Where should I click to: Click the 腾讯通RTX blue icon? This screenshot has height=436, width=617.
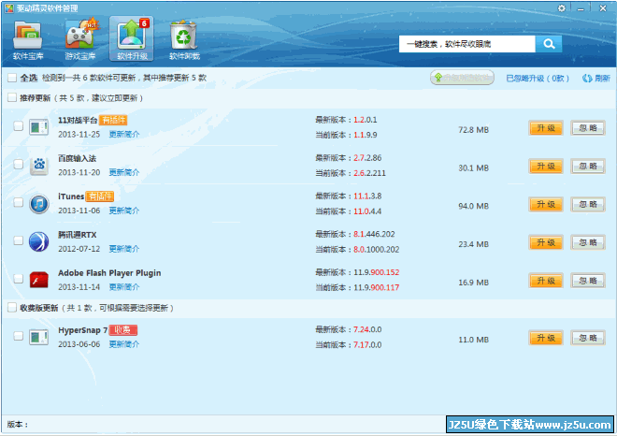[x=39, y=241]
